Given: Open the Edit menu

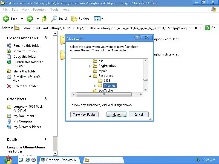Looking at the screenshot, I should [15, 10].
